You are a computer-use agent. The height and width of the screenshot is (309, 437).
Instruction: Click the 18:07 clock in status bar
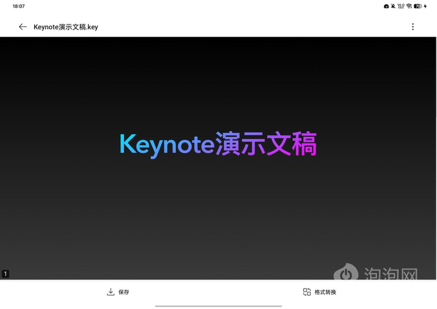pos(19,6)
